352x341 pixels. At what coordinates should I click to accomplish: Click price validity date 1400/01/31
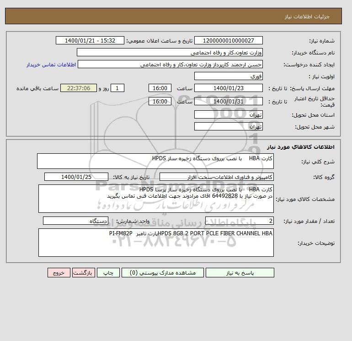pos(228,101)
